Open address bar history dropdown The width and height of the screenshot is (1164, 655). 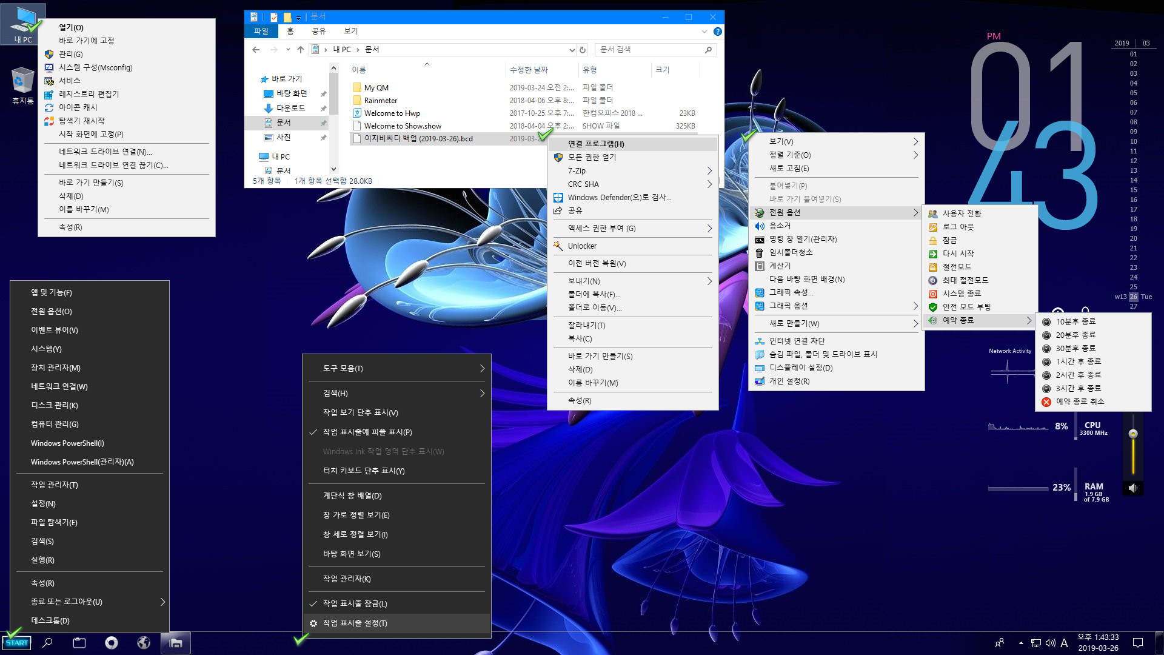(571, 50)
